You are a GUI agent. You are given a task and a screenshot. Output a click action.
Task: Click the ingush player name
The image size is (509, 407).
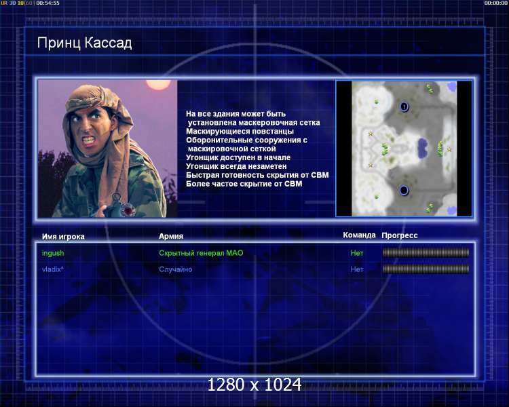(53, 253)
